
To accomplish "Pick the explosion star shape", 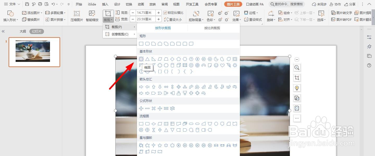I will point(141,145).
